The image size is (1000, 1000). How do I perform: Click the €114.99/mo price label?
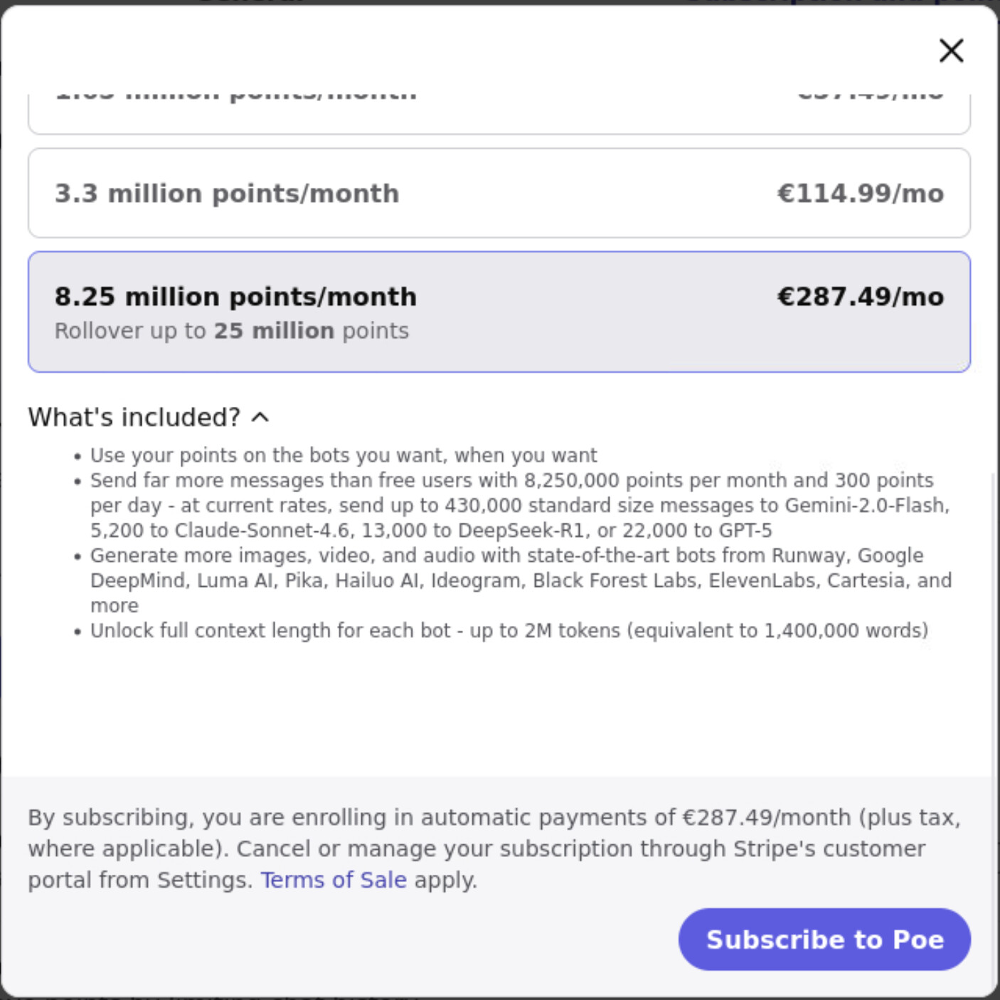(x=861, y=193)
